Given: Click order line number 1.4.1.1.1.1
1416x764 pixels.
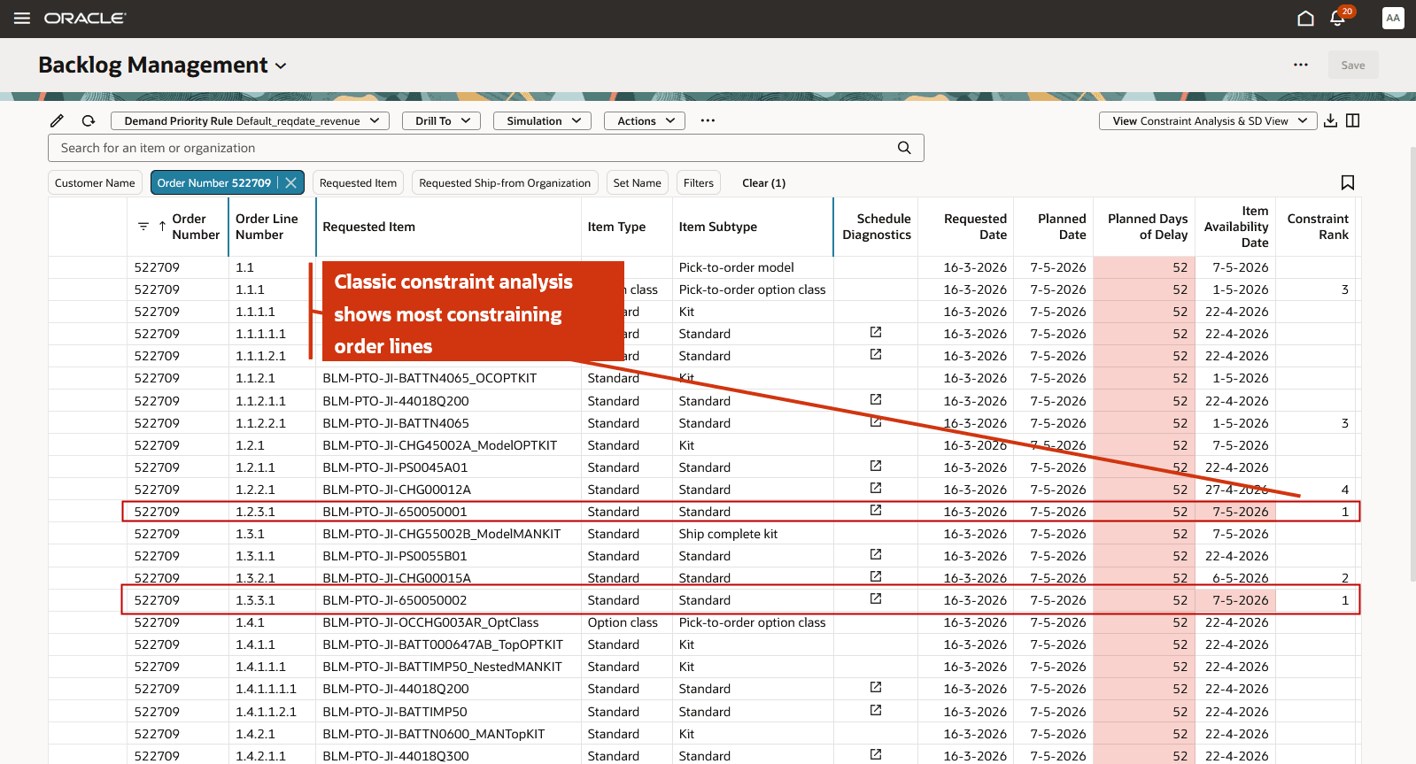Looking at the screenshot, I should (266, 688).
